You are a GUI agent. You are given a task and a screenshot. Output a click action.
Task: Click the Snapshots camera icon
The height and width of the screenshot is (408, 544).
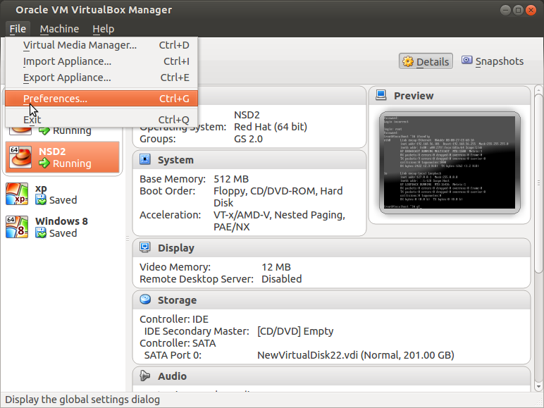466,60
